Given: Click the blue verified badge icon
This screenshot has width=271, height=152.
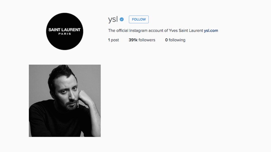Looking at the screenshot, I should click(122, 19).
